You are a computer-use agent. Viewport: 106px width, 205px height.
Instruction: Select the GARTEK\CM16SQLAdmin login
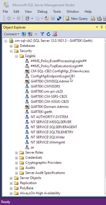coord(50,81)
